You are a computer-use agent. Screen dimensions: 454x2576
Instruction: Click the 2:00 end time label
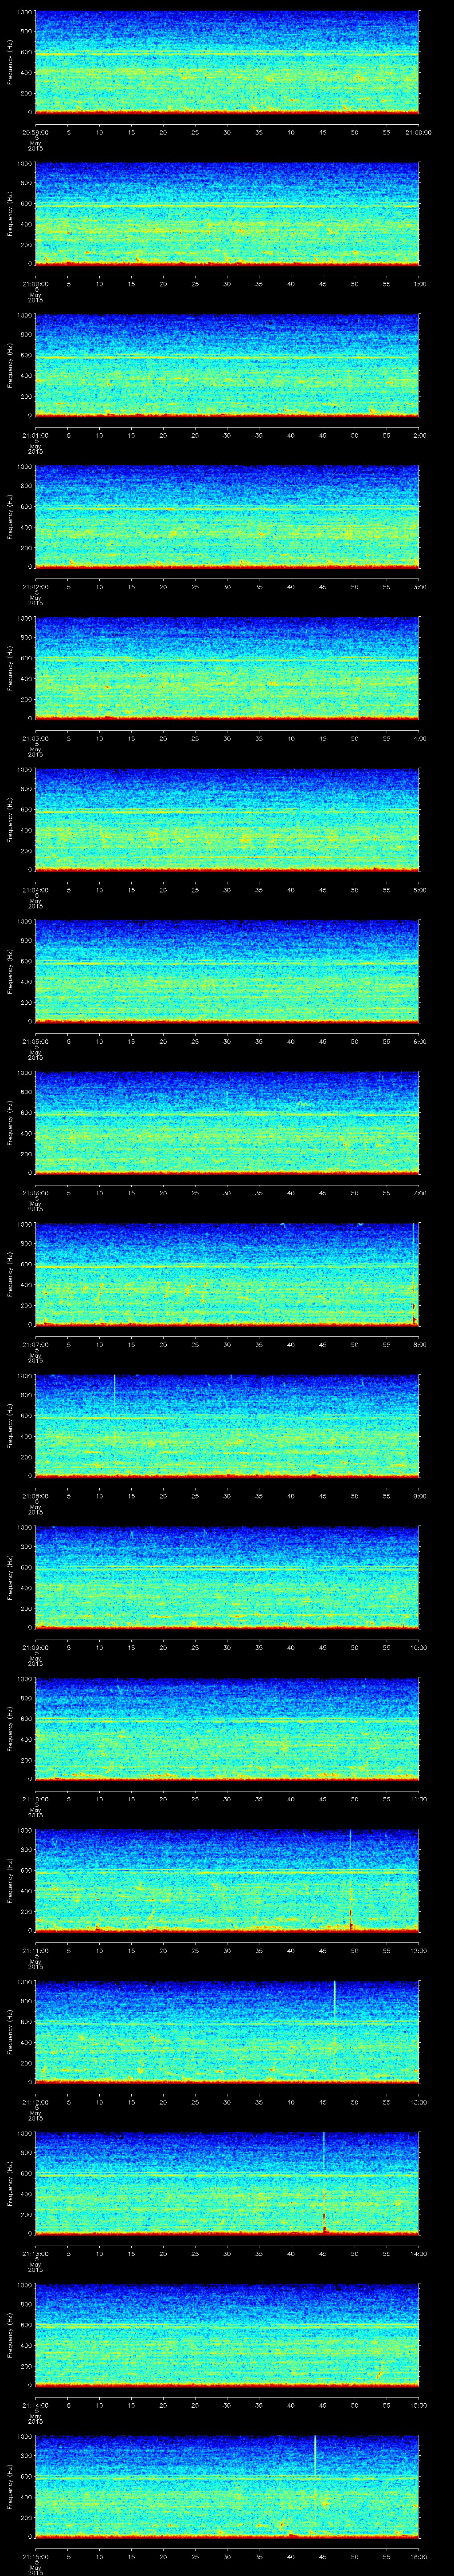tap(420, 435)
